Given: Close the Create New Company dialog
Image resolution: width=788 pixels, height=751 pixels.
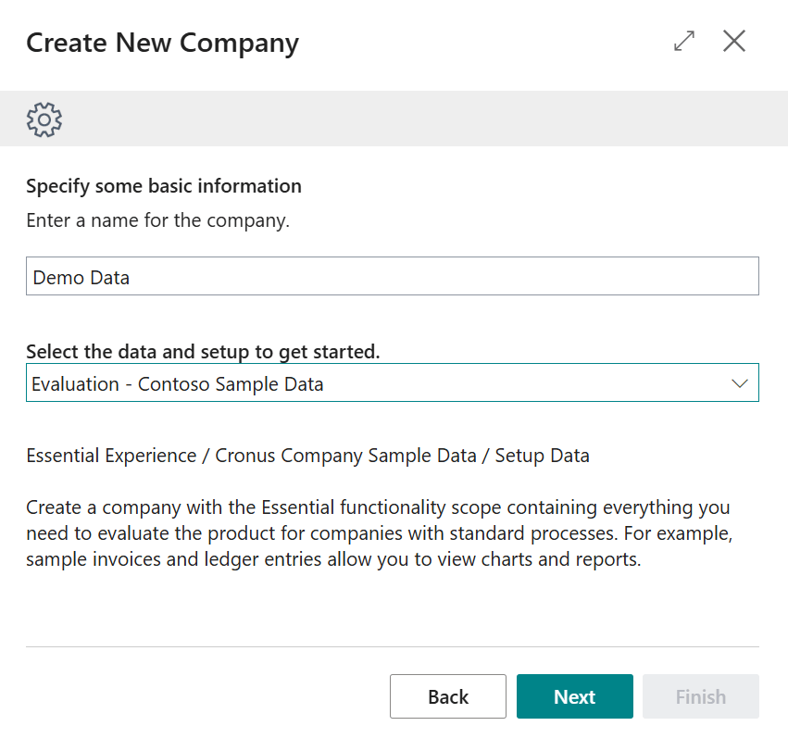Looking at the screenshot, I should pos(734,42).
